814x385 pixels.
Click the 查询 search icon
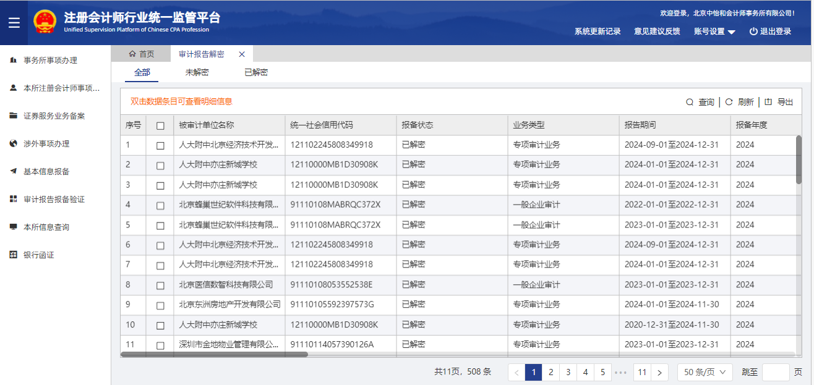690,102
